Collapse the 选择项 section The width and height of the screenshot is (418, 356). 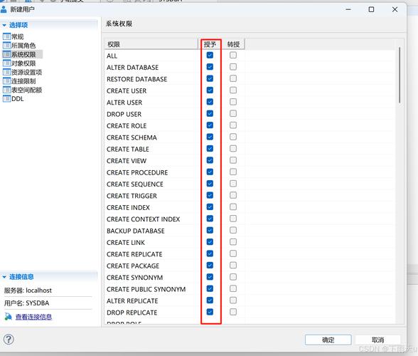coord(4,25)
